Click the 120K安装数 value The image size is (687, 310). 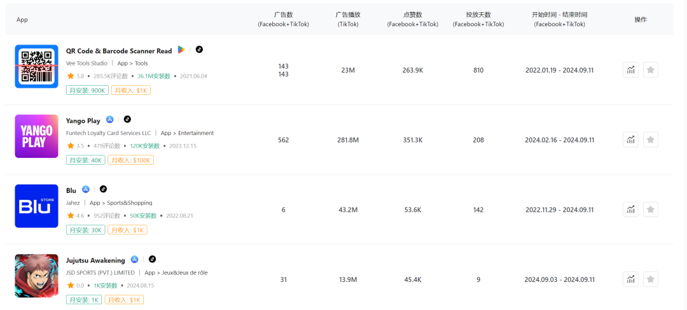coord(144,146)
